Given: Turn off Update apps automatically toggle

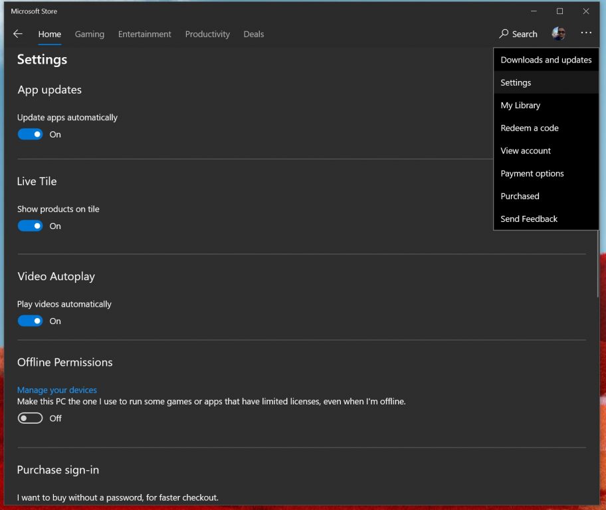Looking at the screenshot, I should (30, 134).
